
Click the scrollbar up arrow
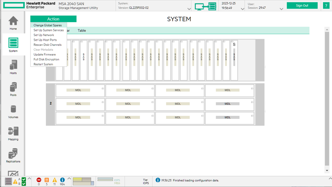click(327, 30)
